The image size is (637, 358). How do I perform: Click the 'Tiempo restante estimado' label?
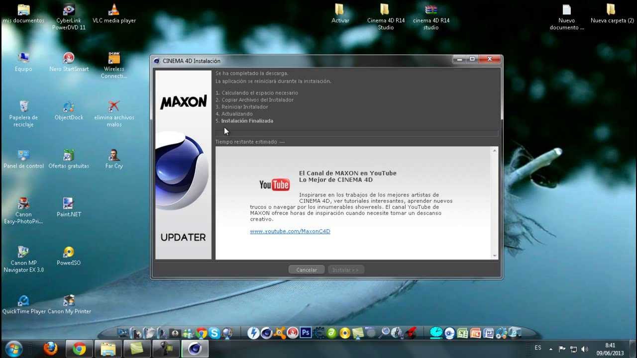[x=247, y=142]
